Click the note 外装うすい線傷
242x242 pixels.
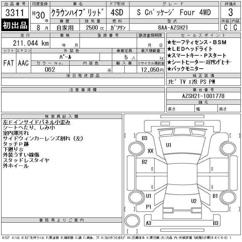coord(21,155)
